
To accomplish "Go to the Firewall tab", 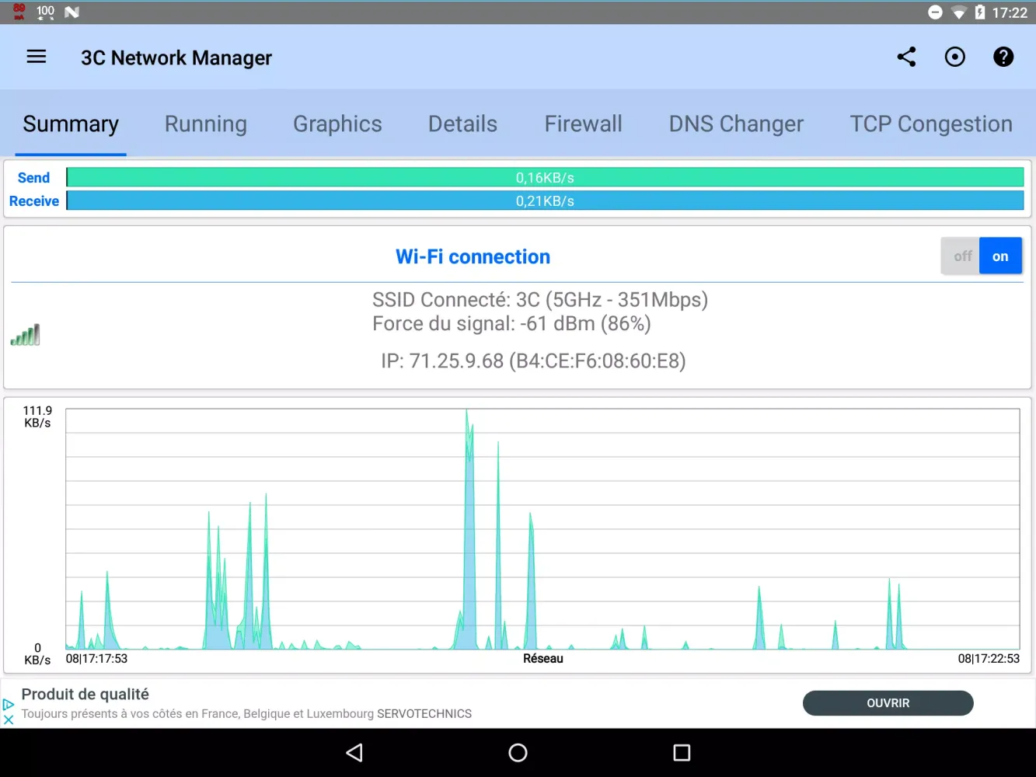I will tap(583, 124).
